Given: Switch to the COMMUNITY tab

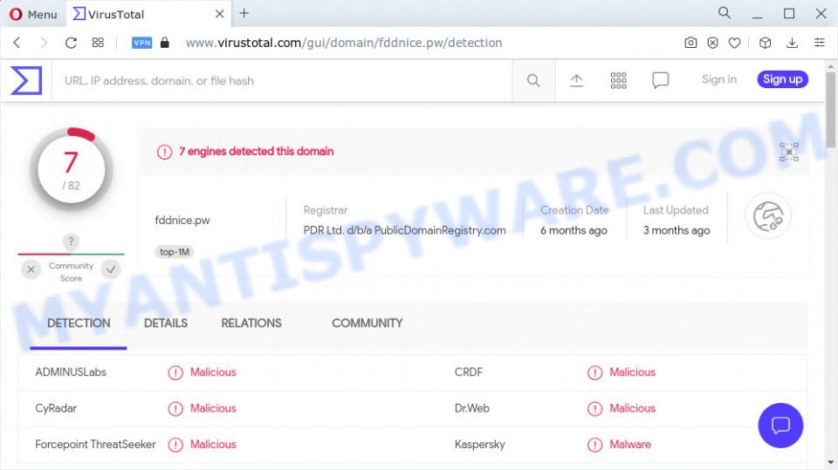Looking at the screenshot, I should [367, 324].
